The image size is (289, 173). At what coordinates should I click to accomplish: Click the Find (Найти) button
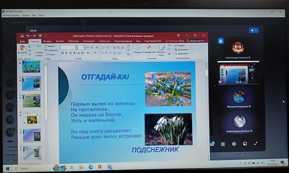tap(180, 45)
